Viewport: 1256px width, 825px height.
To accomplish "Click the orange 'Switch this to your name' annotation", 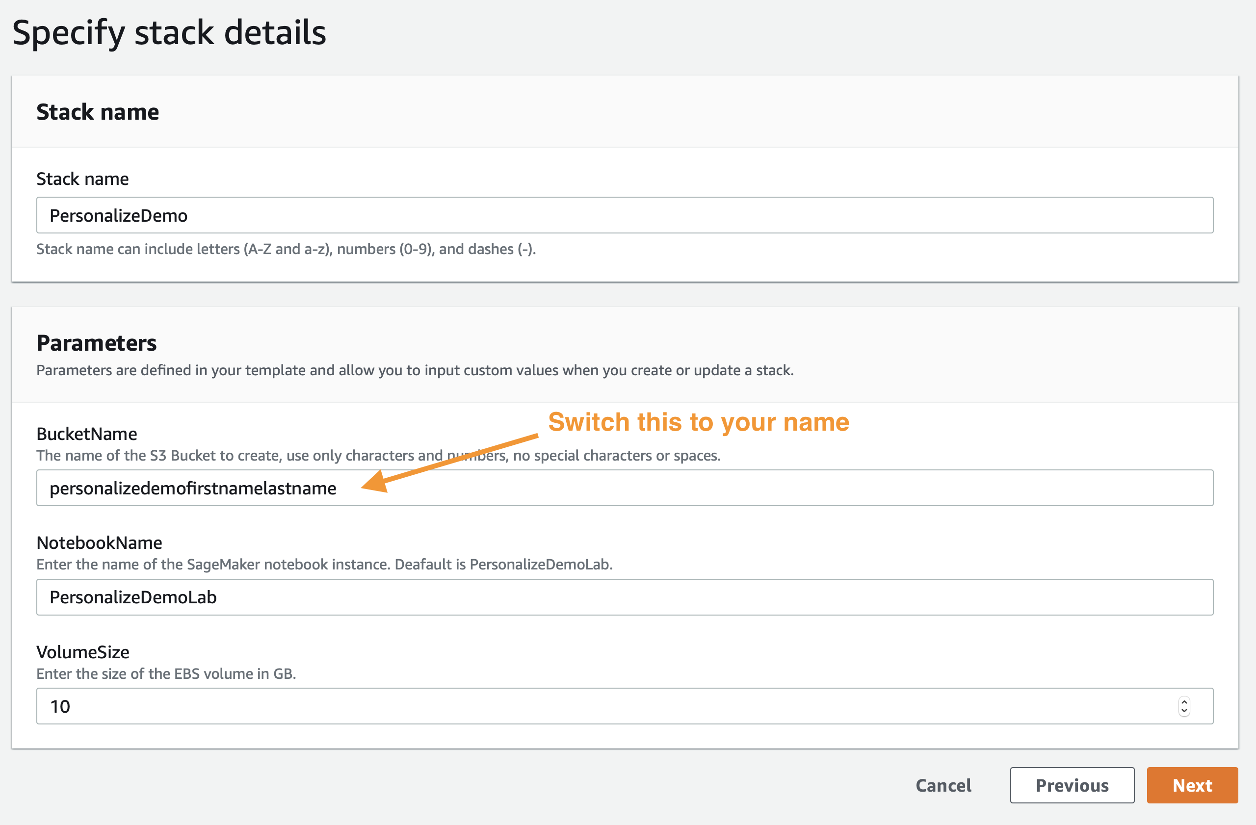I will click(x=699, y=422).
